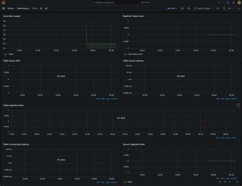
Task: Open the Realtime Table Count panel title
Action: tap(134, 16)
